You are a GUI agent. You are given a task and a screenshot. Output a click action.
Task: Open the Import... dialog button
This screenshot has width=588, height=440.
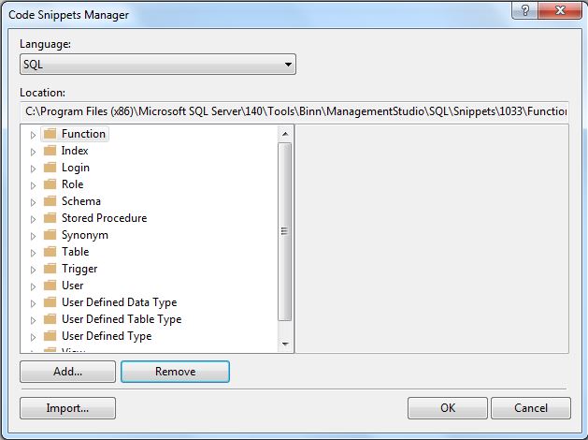pos(67,408)
